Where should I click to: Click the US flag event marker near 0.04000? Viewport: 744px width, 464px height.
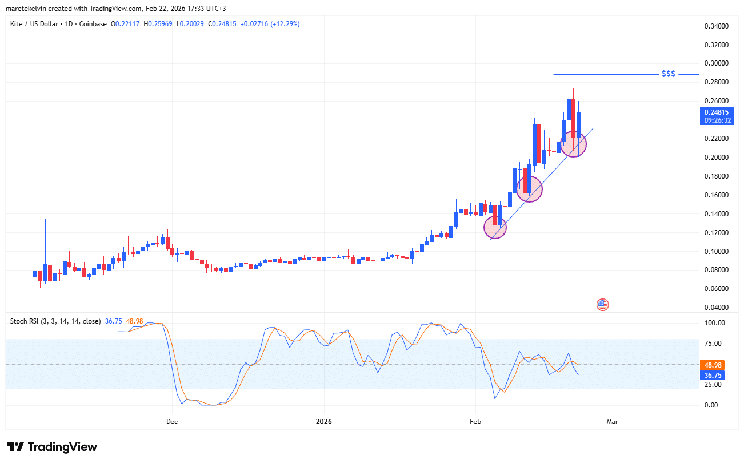point(602,305)
